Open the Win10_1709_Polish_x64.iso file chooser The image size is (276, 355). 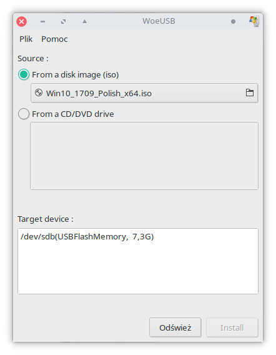click(x=144, y=93)
